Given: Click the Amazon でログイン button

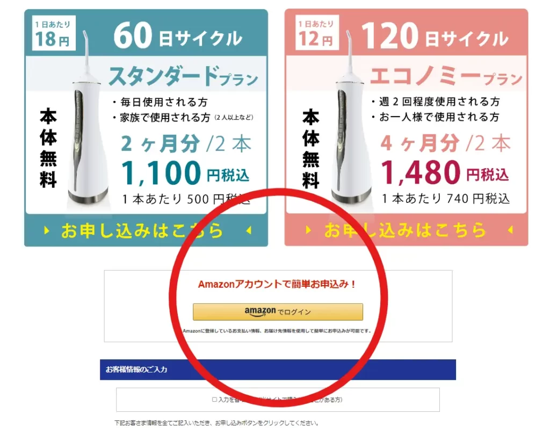Looking at the screenshot, I should point(278,311).
